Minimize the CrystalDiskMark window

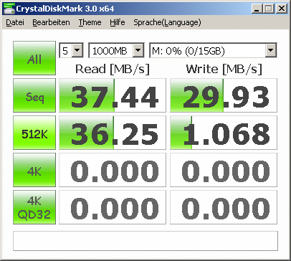point(257,9)
